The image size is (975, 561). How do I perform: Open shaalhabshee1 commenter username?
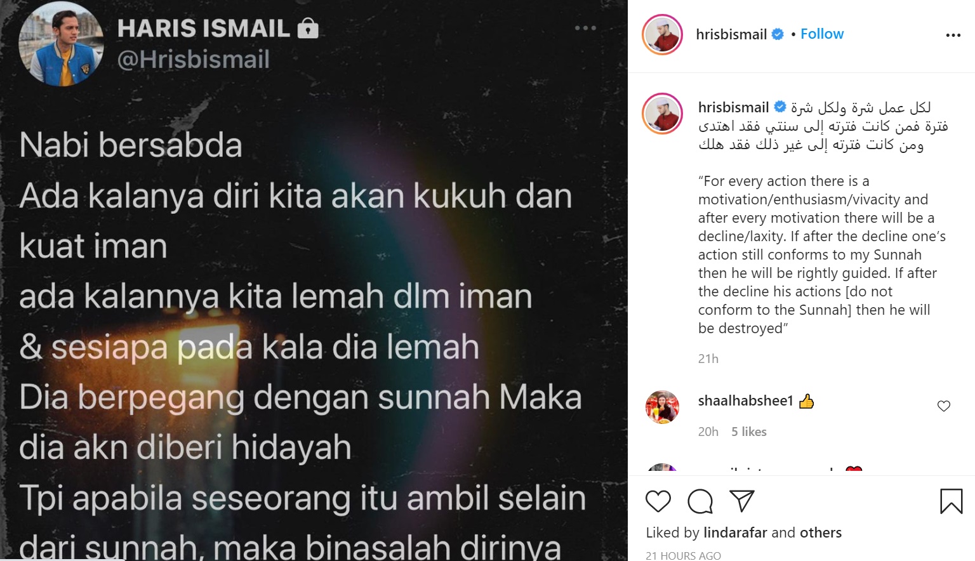[746, 401]
